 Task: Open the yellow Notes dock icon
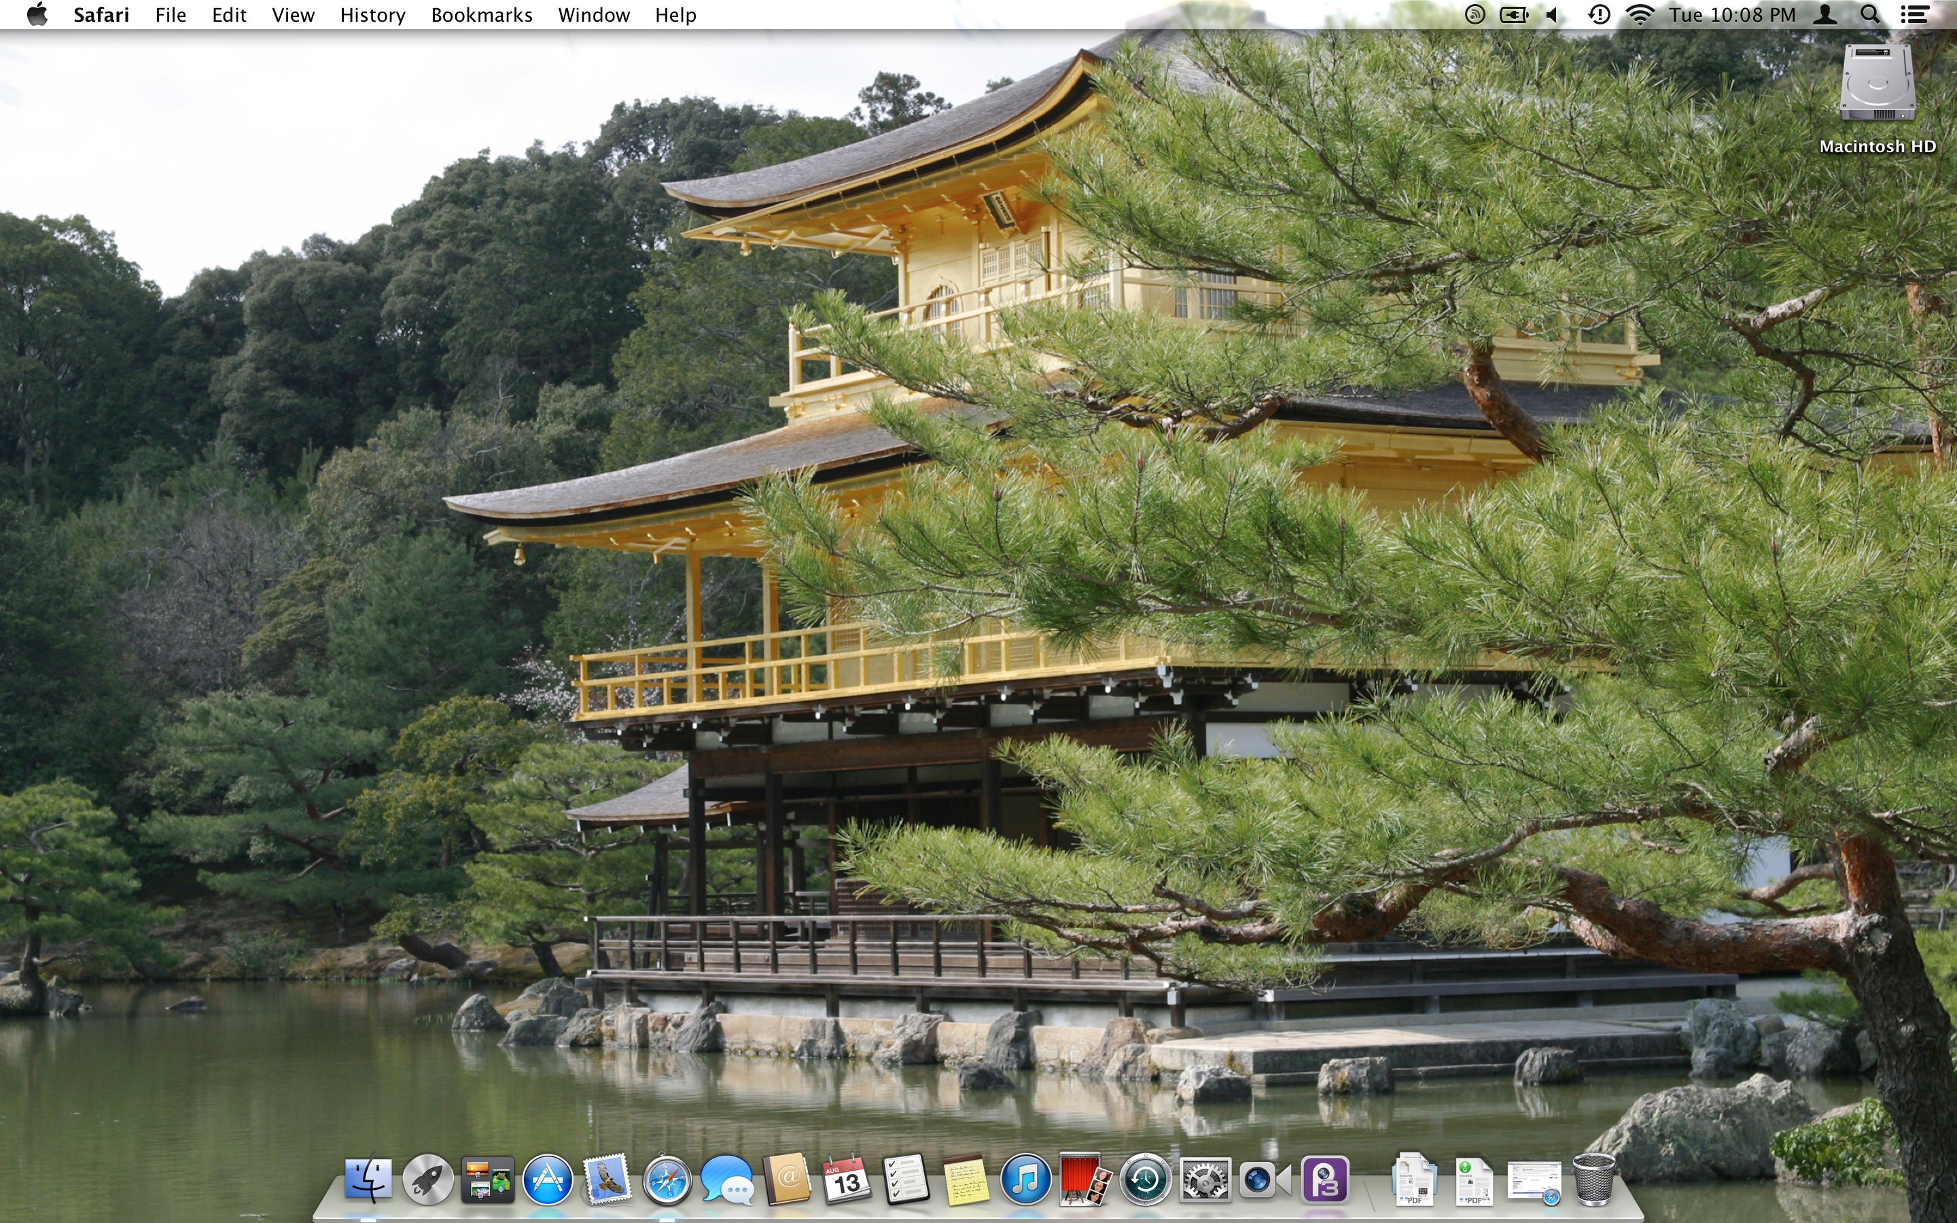pos(966,1180)
